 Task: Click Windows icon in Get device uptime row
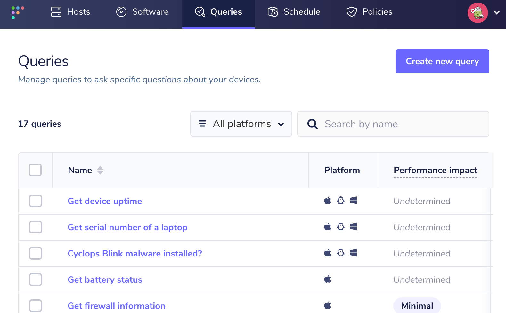pyautogui.click(x=353, y=201)
